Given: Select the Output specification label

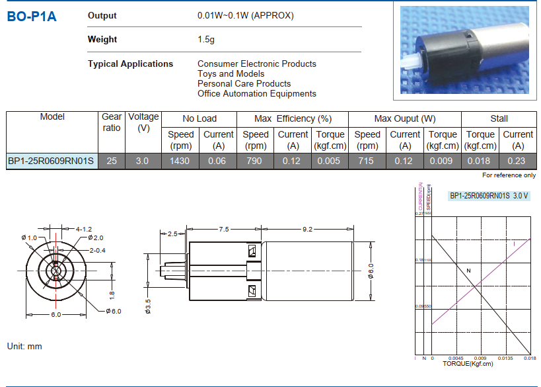Looking at the screenshot, I should (102, 16).
